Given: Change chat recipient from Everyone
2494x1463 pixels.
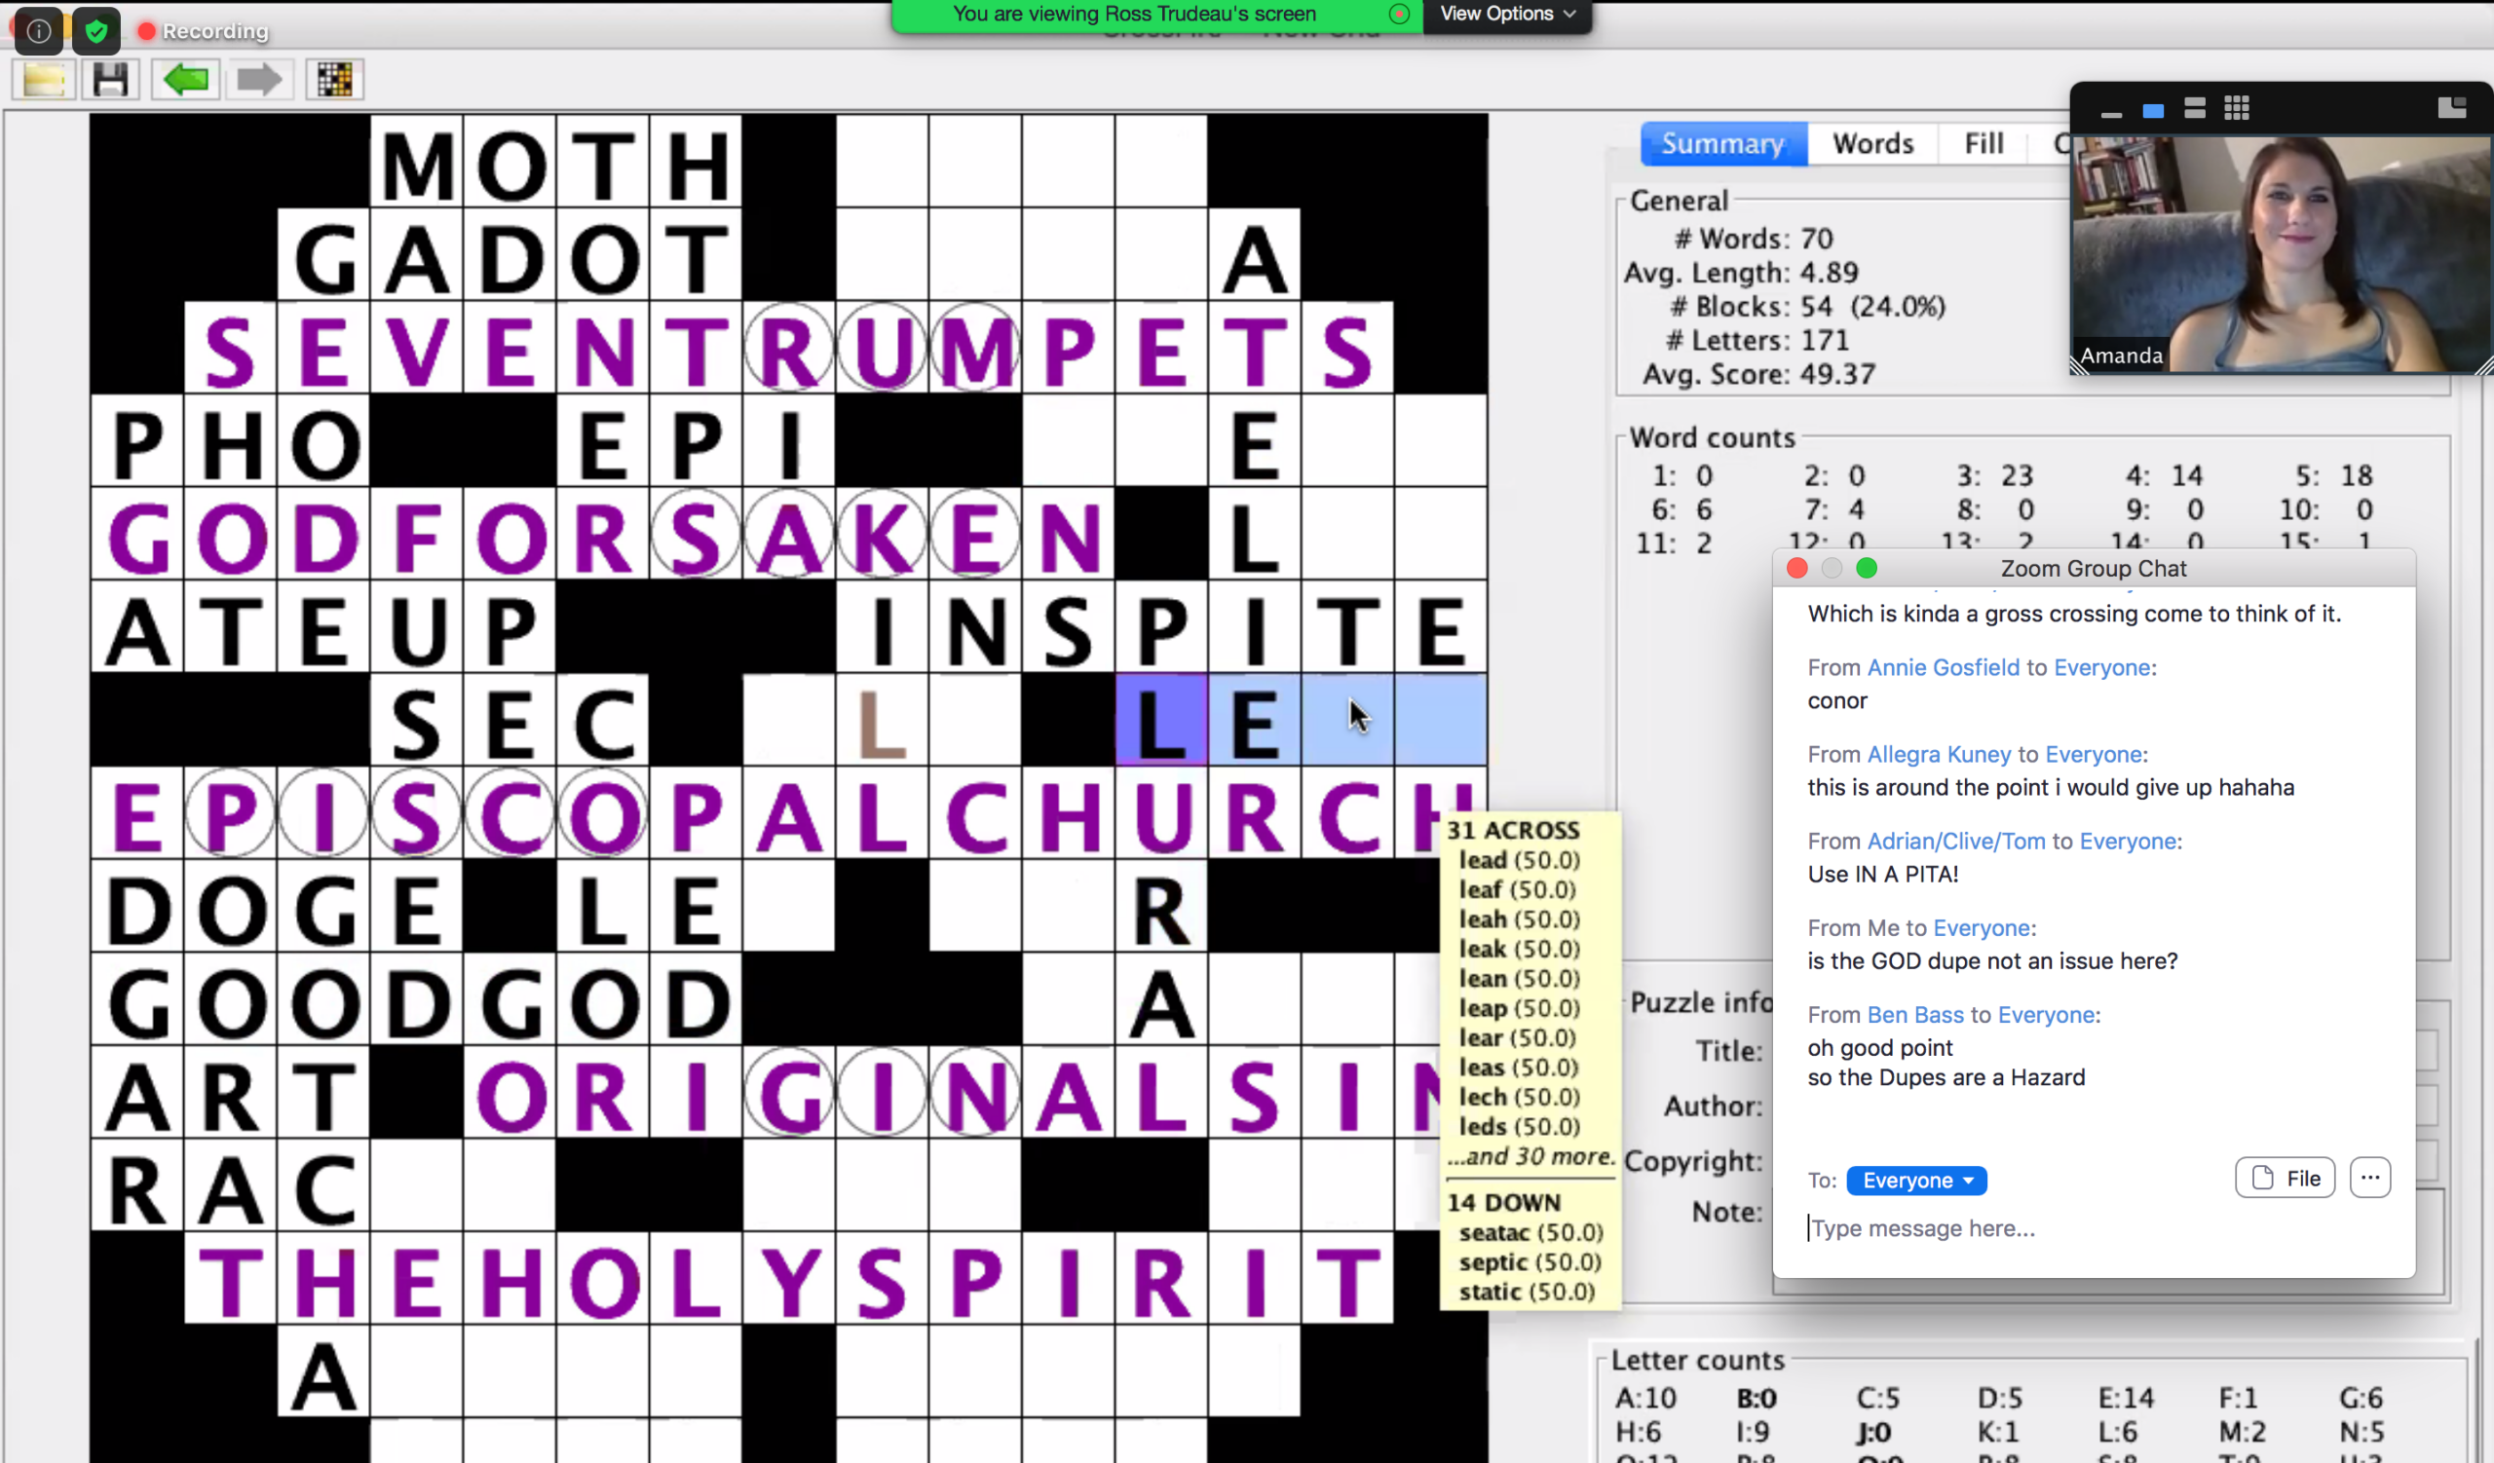Looking at the screenshot, I should (x=1916, y=1180).
